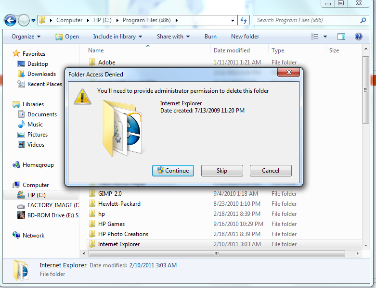
Task: Select BD-ROM Drive (E:) in navigation pane
Action: pos(48,215)
